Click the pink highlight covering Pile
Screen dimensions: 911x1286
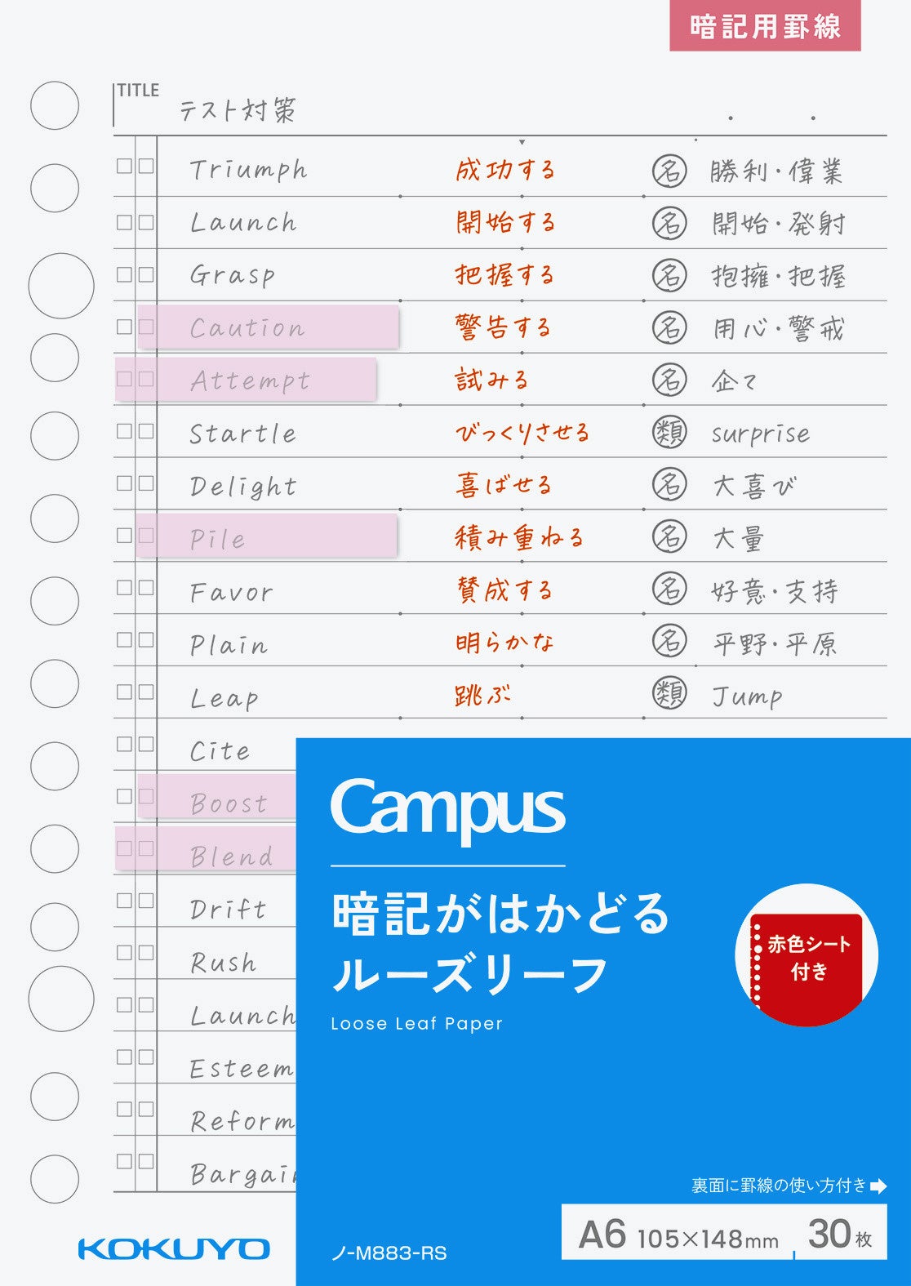point(266,536)
